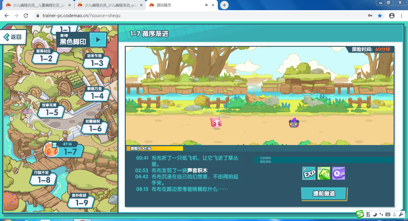The width and height of the screenshot is (408, 221).
Task: Click the dark purple-hat creature in the scene
Action: coord(294,123)
